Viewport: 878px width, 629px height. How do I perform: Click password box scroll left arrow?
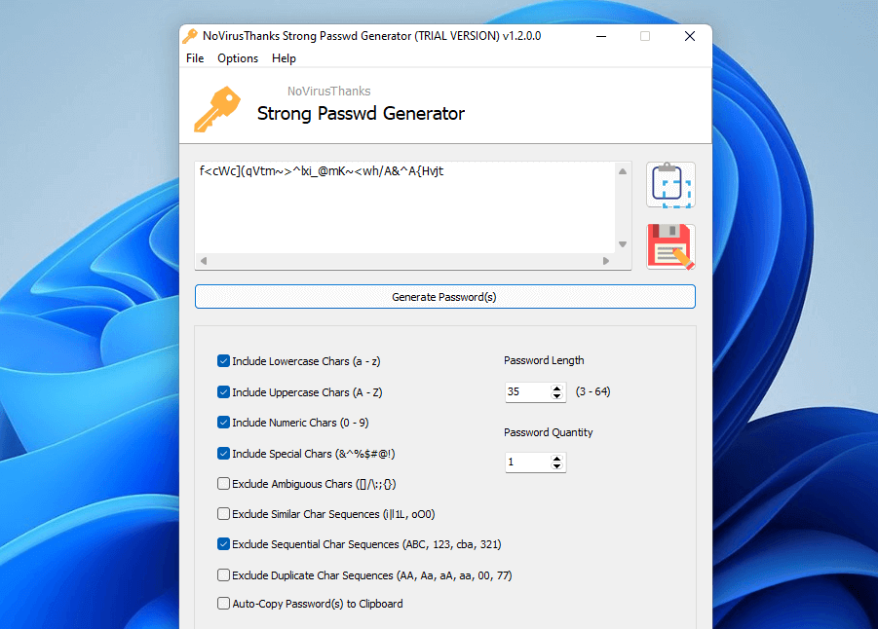click(204, 261)
